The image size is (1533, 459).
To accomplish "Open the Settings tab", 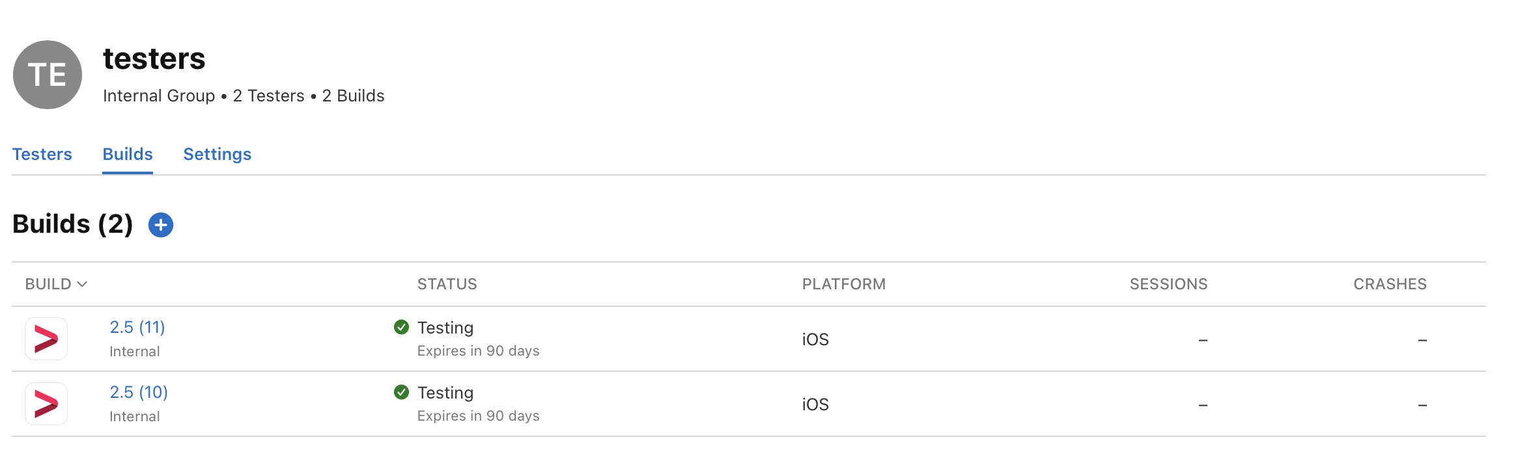I will (x=217, y=154).
